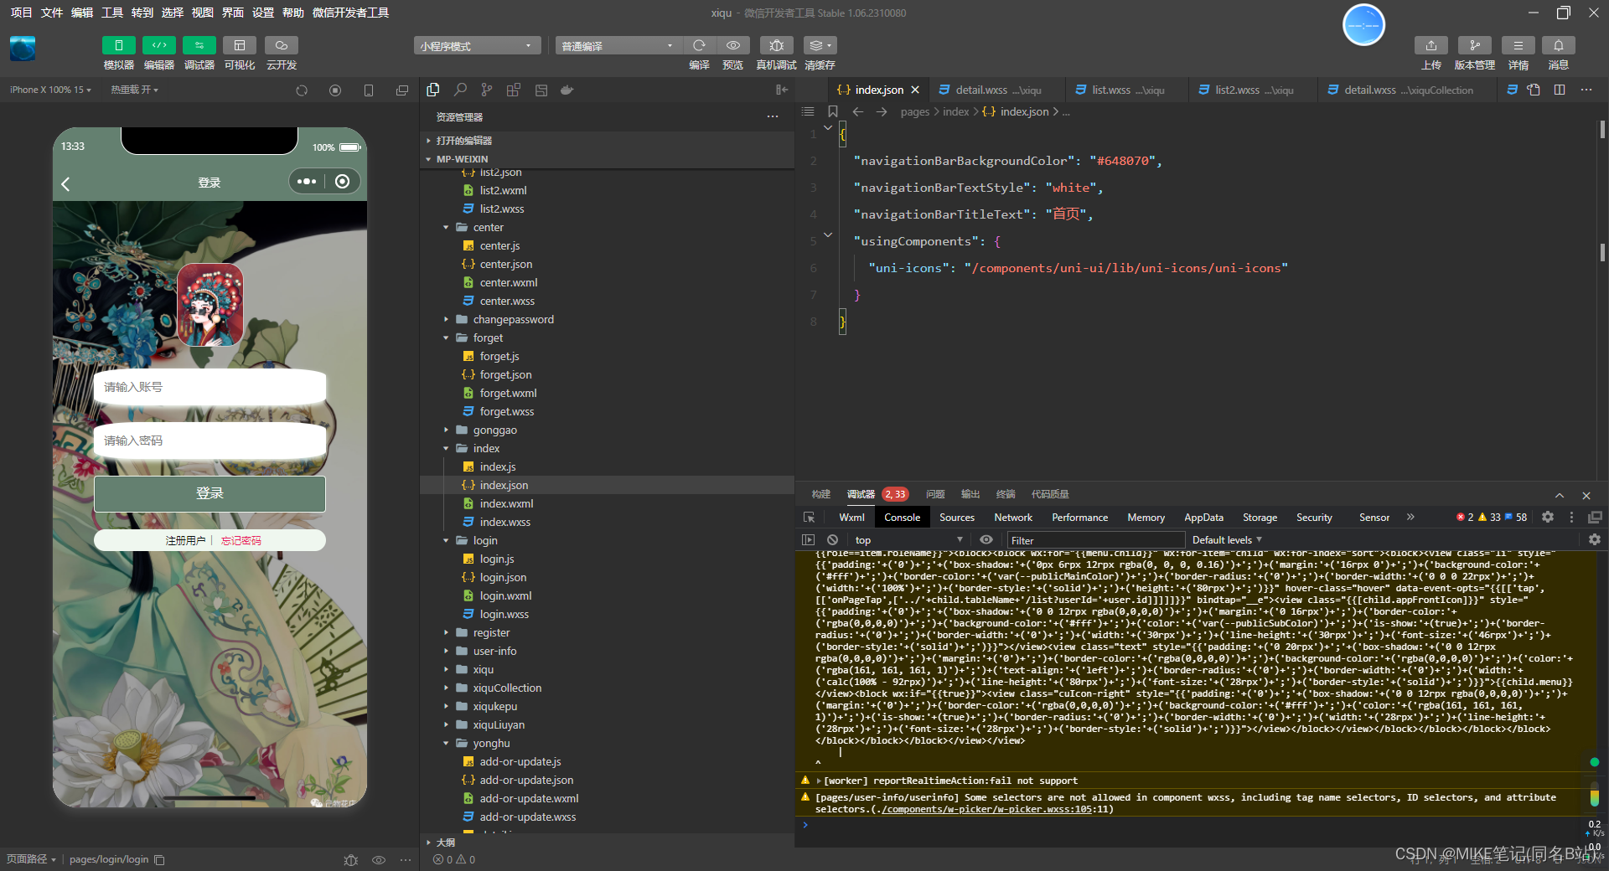Open the Default levels dropdown in console
The height and width of the screenshot is (871, 1609).
(1227, 540)
